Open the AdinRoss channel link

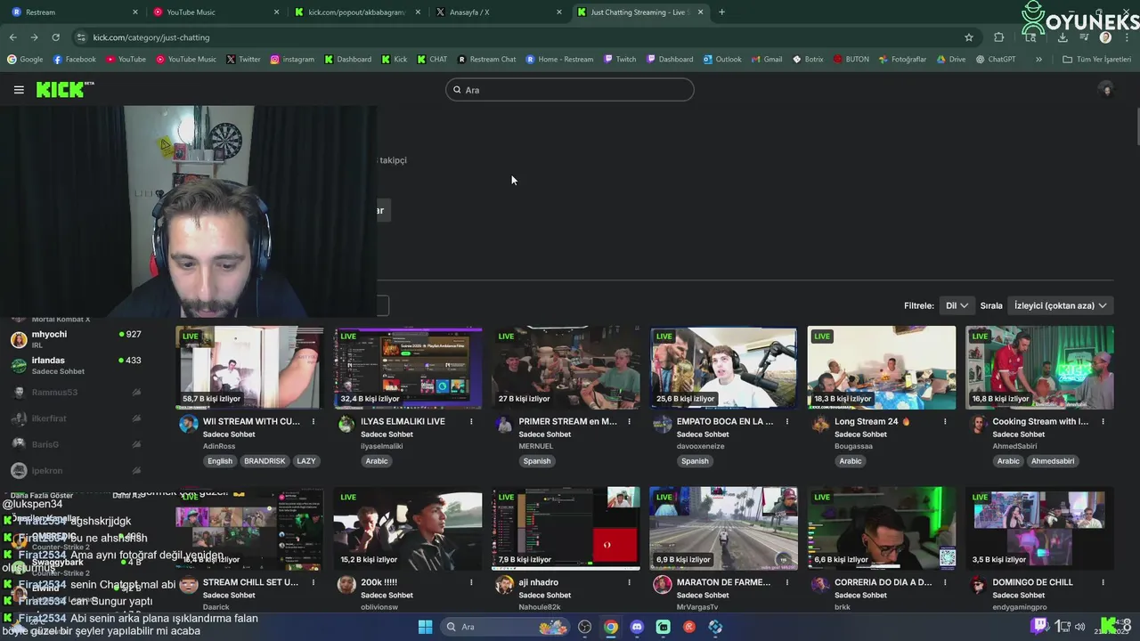(220, 446)
